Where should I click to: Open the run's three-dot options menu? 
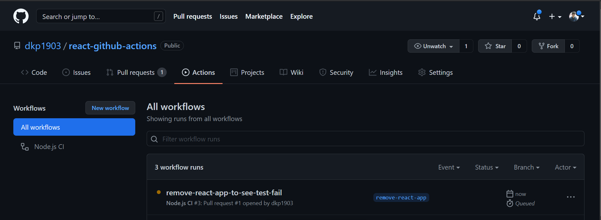(571, 197)
